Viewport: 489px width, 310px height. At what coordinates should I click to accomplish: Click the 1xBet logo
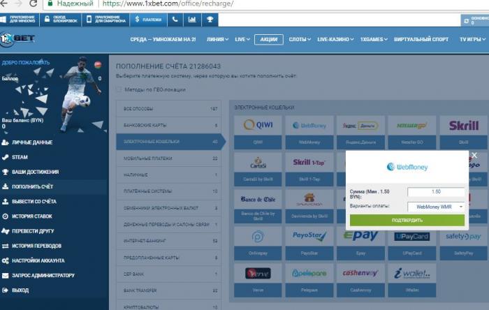17,39
